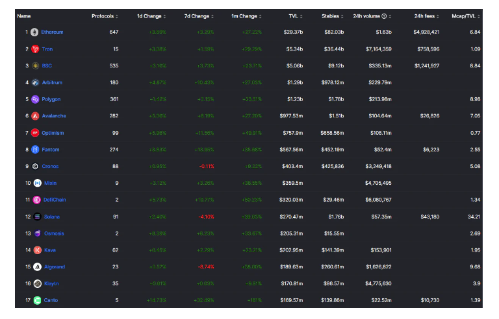Select Solana Mcap/TVL value 34.21
The width and height of the screenshot is (499, 319).
[474, 217]
